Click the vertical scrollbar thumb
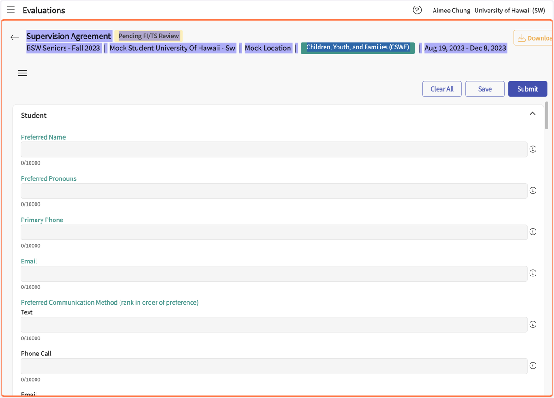Image resolution: width=554 pixels, height=398 pixels. coord(547,116)
